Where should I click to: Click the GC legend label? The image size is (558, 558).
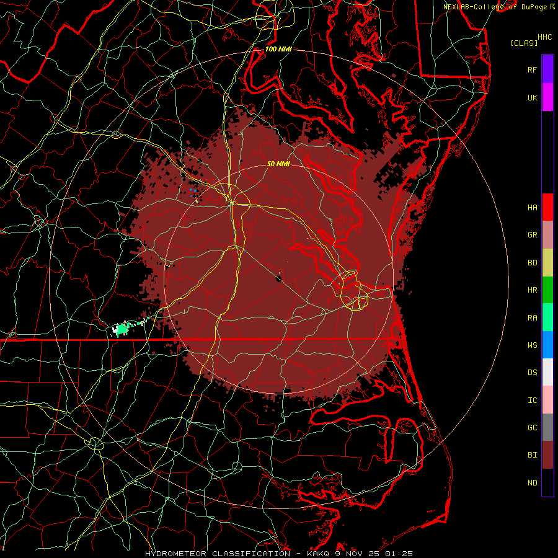pyautogui.click(x=532, y=427)
